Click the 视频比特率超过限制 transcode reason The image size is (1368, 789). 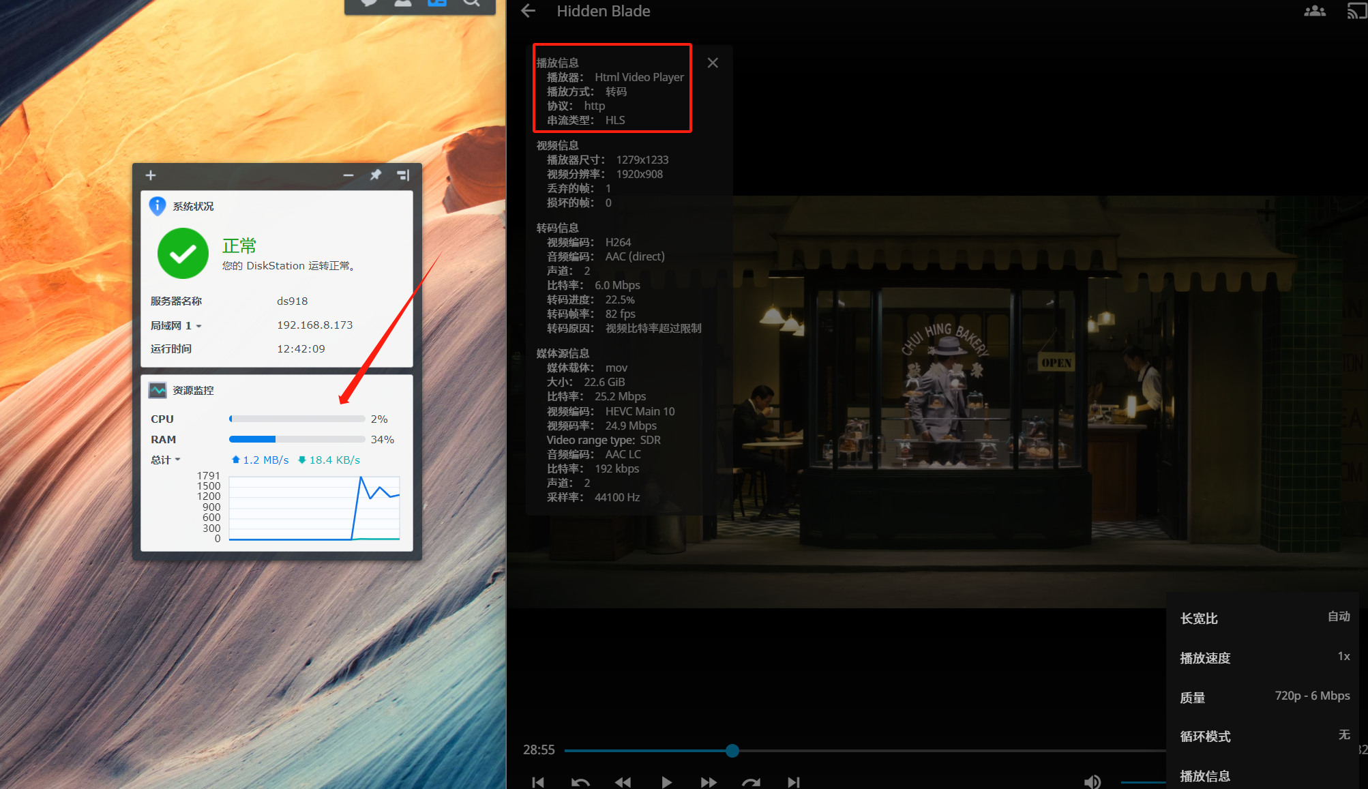pyautogui.click(x=653, y=328)
